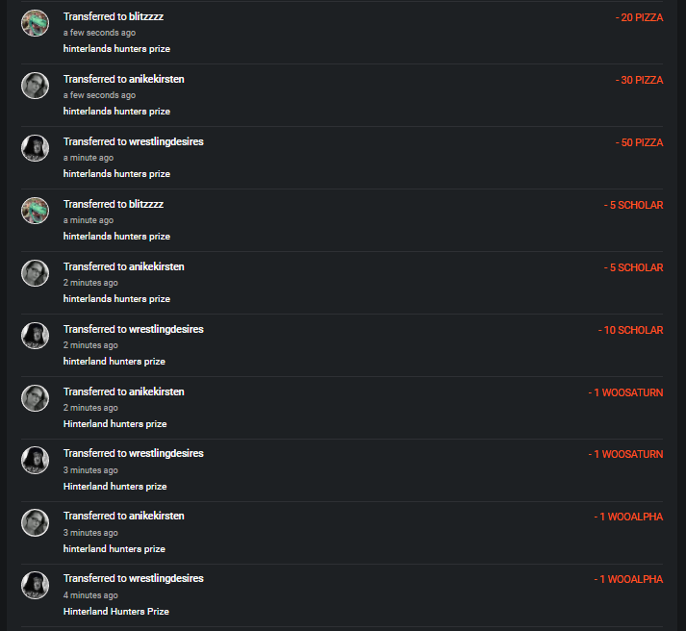The height and width of the screenshot is (631, 686).
Task: Click wrestlingdesires avatar on 50 PIZZA transfer
Action: [35, 148]
